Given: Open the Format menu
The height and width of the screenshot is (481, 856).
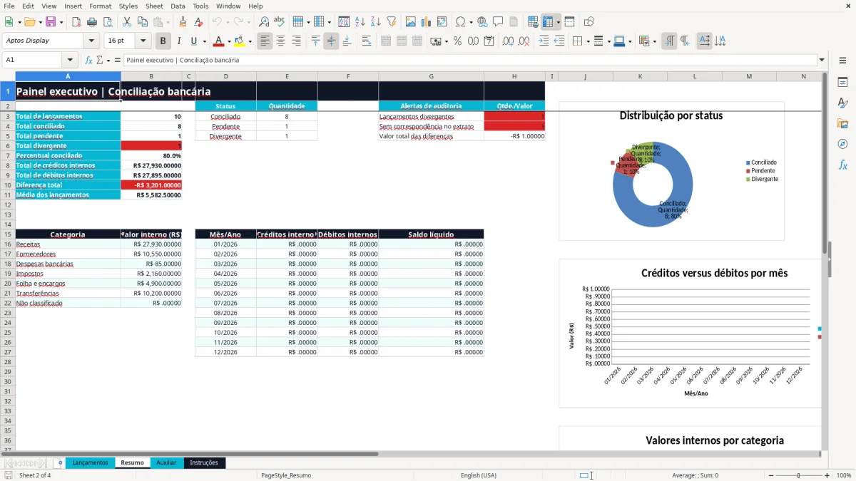Looking at the screenshot, I should (101, 6).
